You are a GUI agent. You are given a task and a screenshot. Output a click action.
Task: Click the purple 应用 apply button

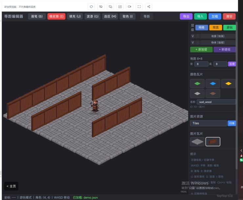(x=232, y=64)
